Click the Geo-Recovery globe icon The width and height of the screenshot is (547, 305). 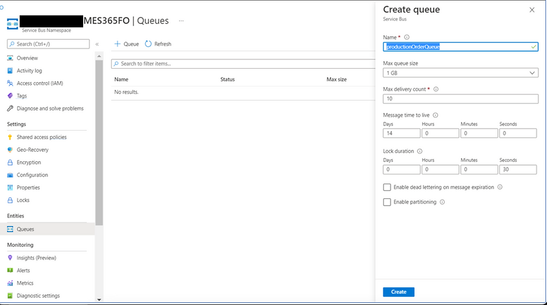pos(10,150)
